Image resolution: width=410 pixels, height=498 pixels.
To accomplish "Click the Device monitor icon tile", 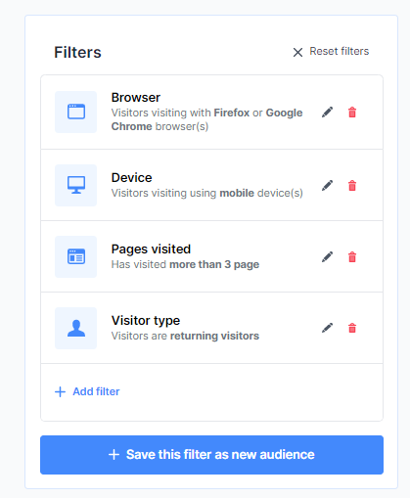I will (x=76, y=185).
